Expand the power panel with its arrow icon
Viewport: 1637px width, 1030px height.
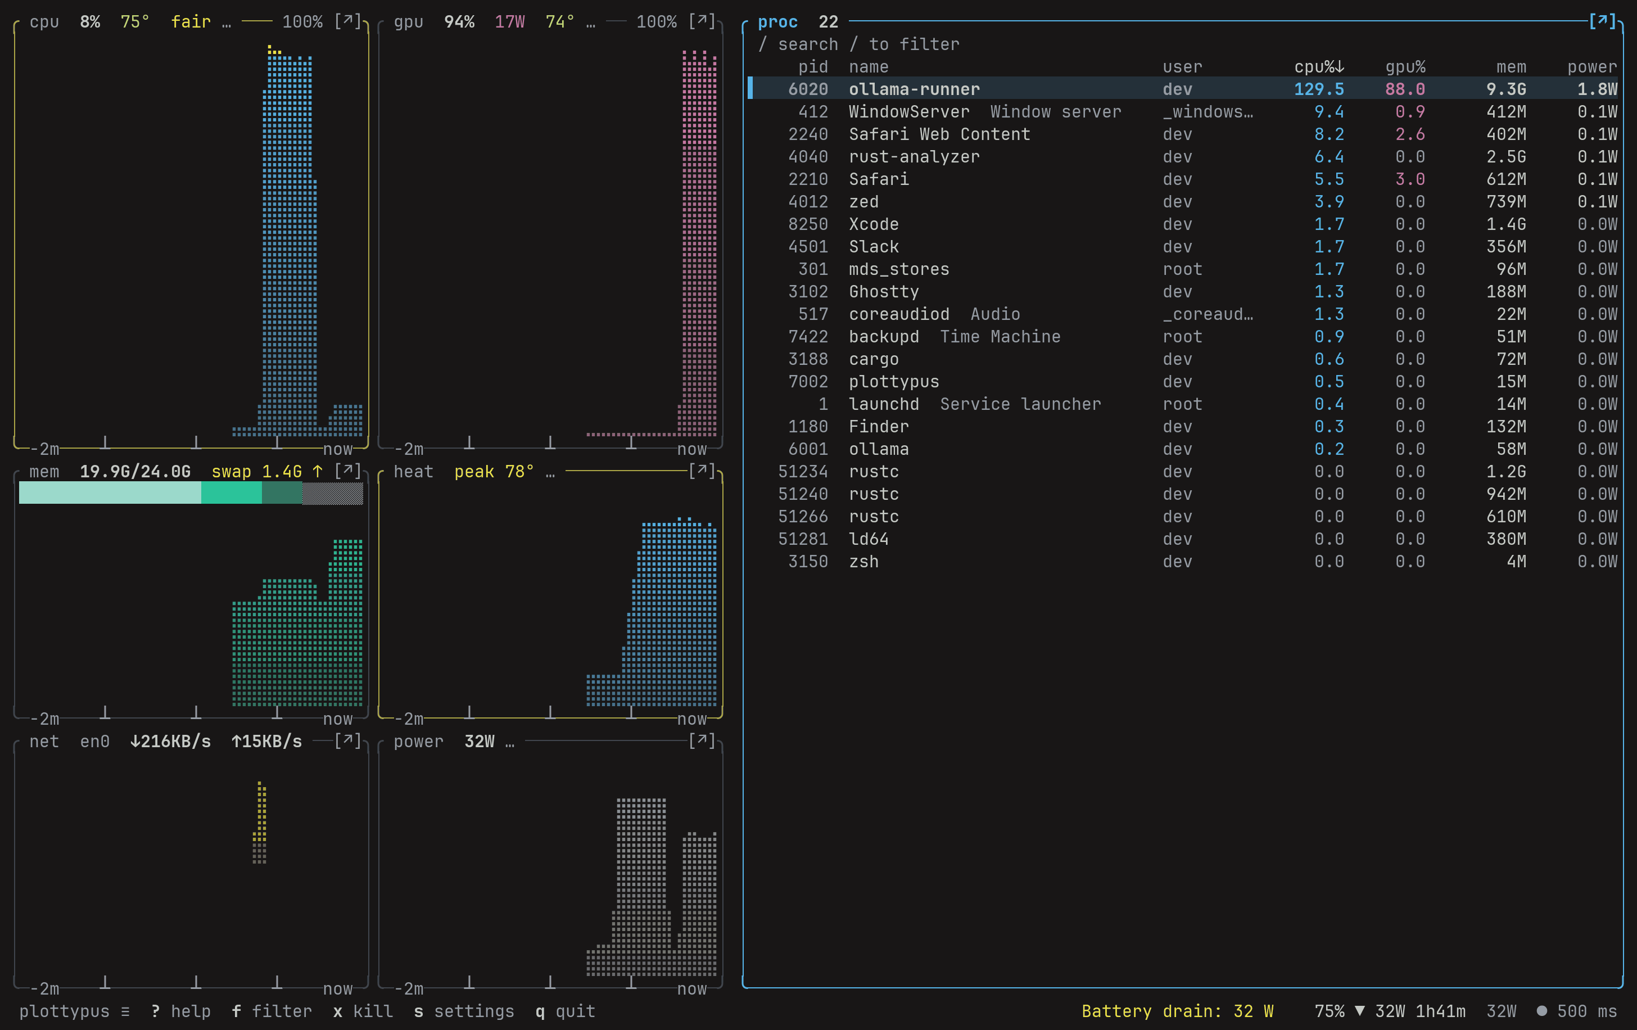[x=702, y=741]
